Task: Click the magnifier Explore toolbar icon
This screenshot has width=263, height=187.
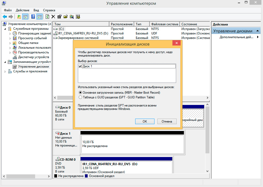Action: coord(72,17)
